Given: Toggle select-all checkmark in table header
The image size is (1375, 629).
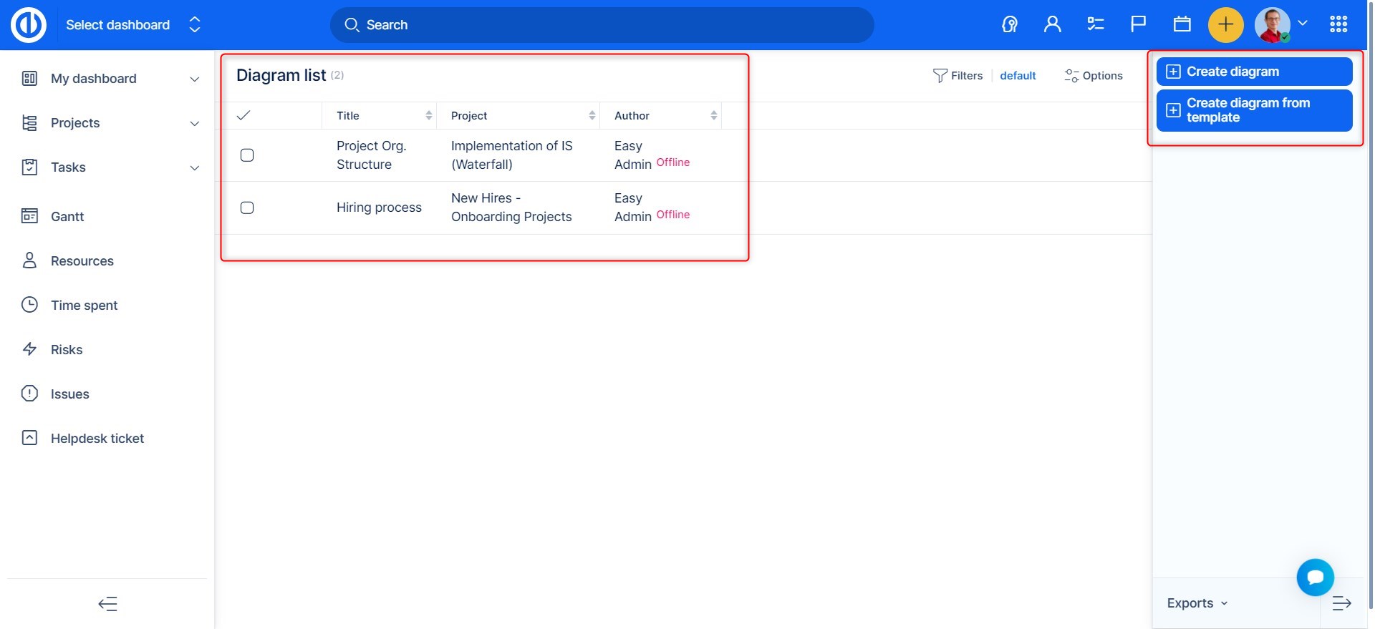Looking at the screenshot, I should tap(243, 115).
